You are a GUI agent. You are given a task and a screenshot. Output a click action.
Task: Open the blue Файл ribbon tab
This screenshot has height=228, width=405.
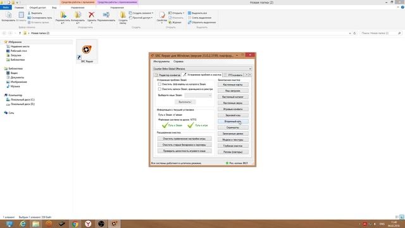pyautogui.click(x=6, y=8)
